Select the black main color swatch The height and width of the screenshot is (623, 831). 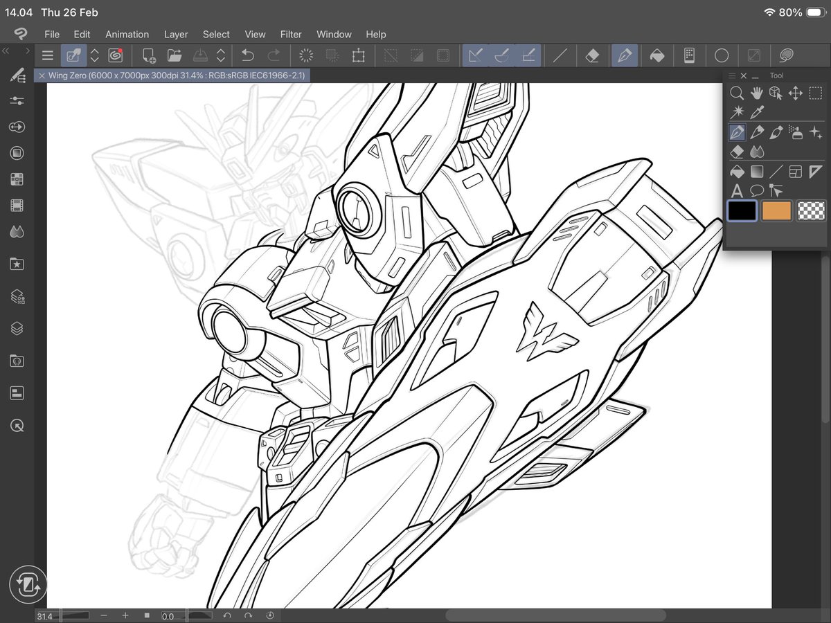(x=742, y=210)
